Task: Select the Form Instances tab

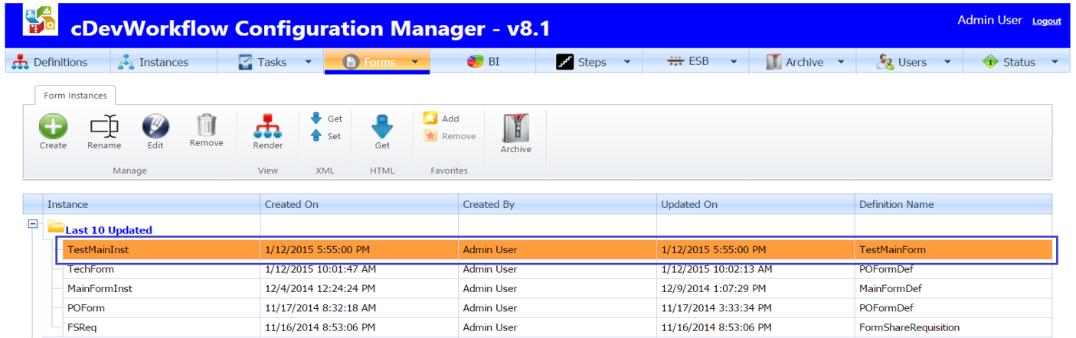Action: coord(74,95)
